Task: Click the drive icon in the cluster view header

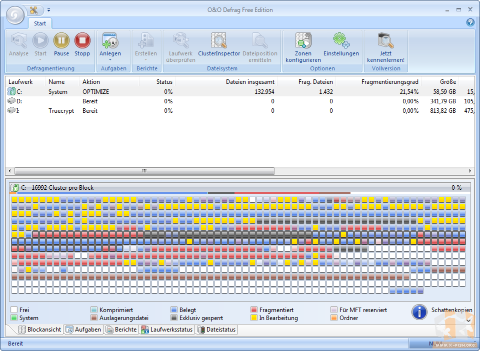Action: coord(14,187)
